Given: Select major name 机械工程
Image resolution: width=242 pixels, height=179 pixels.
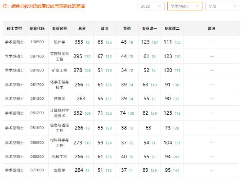Looking at the screenshot, I should [x=59, y=157].
